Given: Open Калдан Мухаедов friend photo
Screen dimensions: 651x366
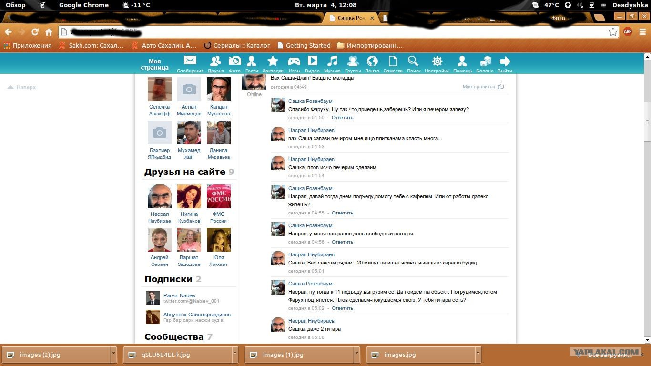Looking at the screenshot, I should coord(218,89).
